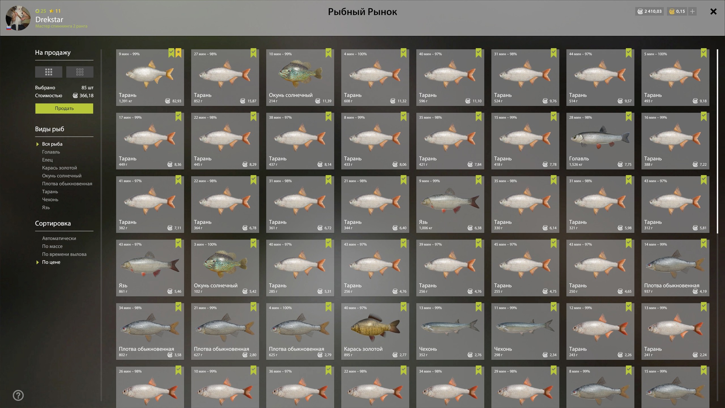The width and height of the screenshot is (725, 408).
Task: Open Drekstar profile avatar
Action: click(18, 18)
